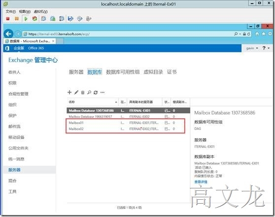
Task: Open the browser Tools gear icon
Action: 270,34
